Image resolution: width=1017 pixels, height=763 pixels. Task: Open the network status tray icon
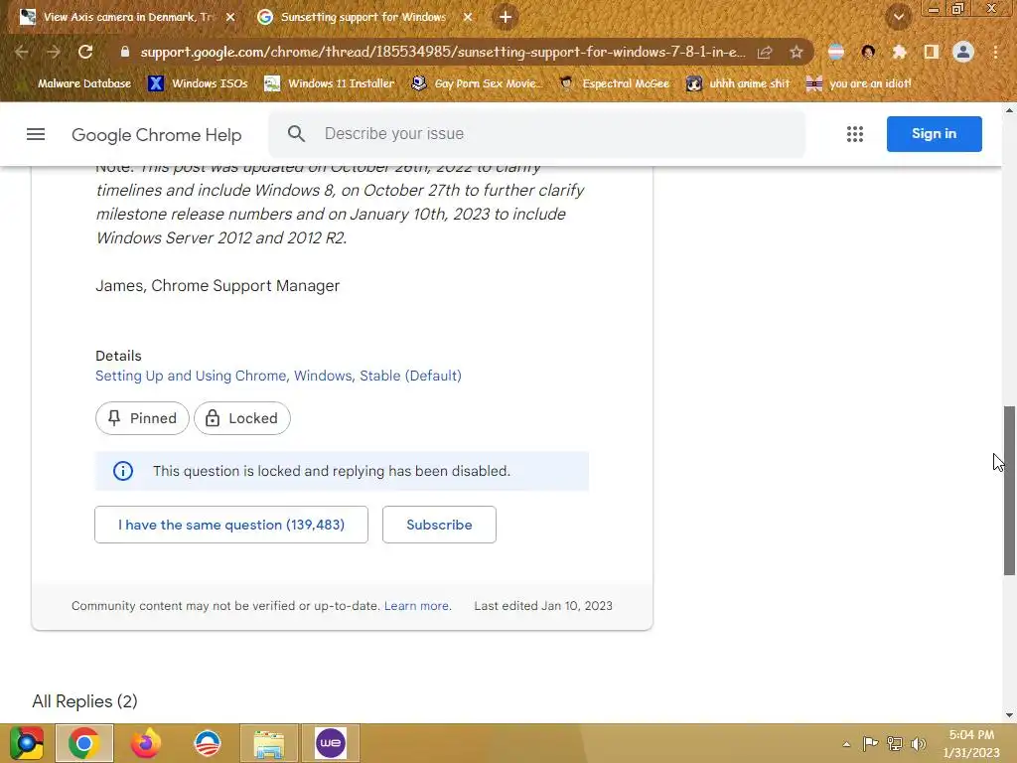click(x=895, y=744)
